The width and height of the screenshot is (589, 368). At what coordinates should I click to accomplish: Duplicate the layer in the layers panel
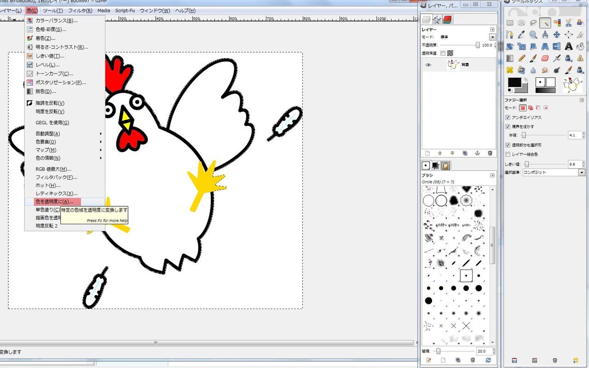[x=465, y=153]
